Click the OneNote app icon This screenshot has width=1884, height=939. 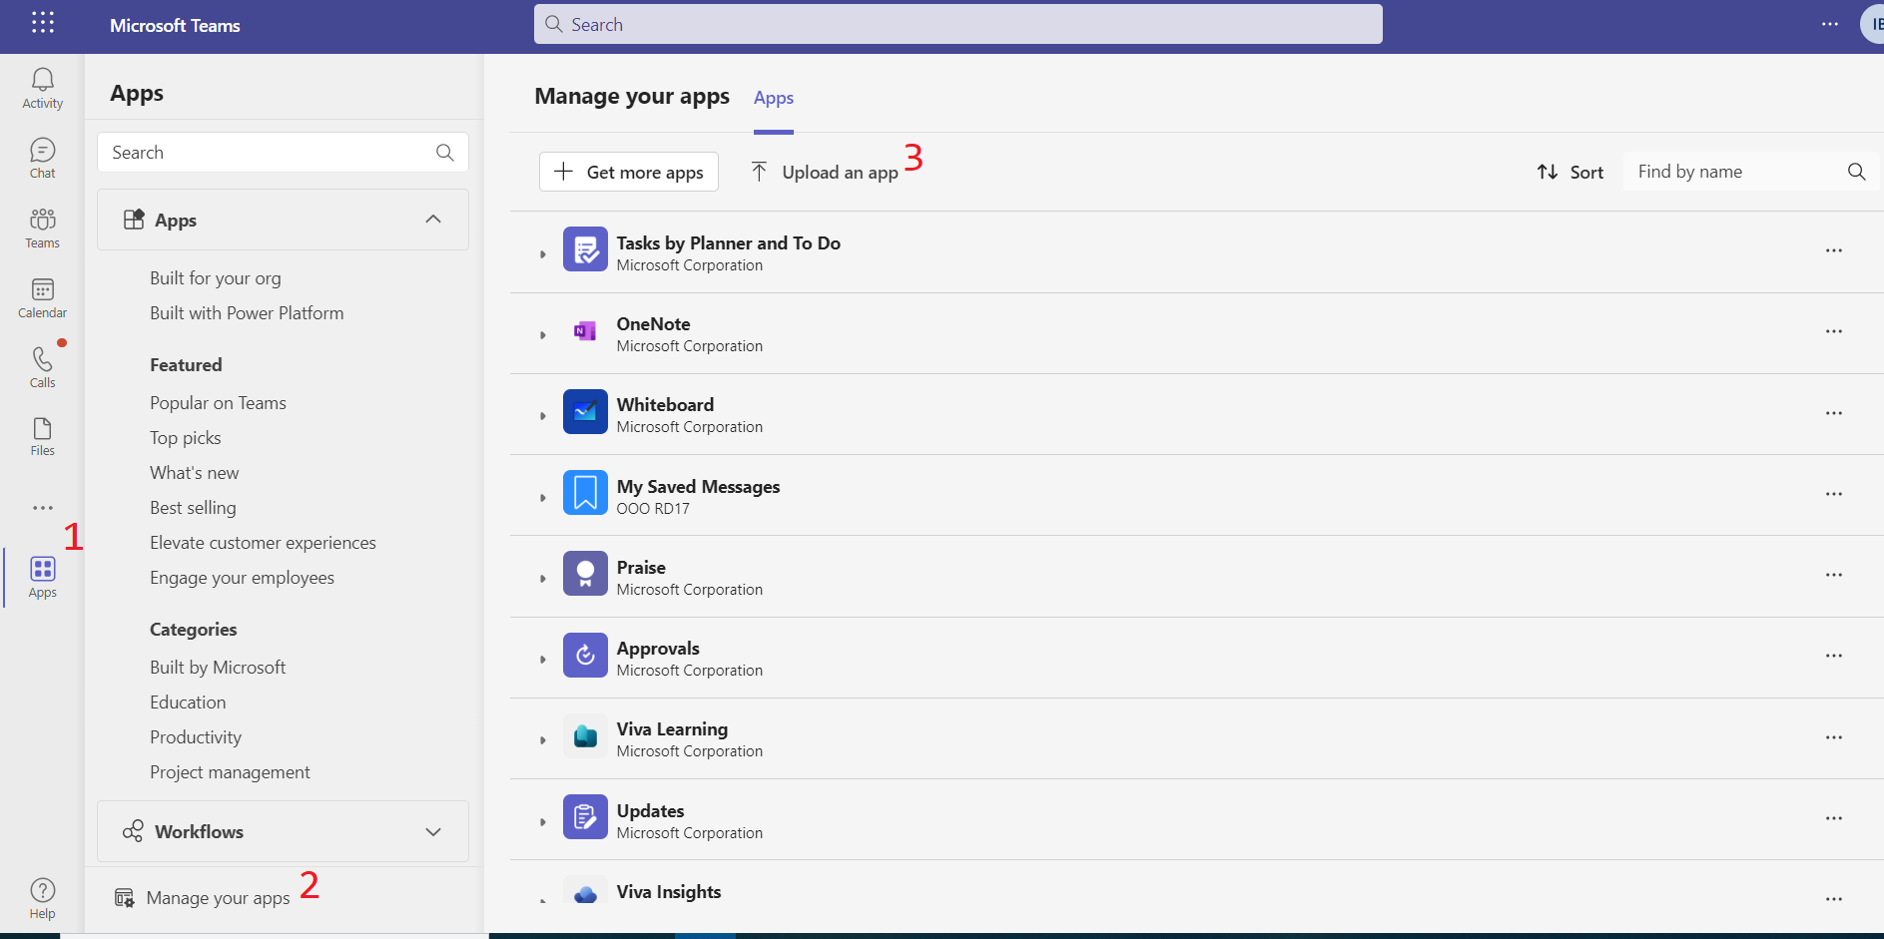tap(585, 330)
